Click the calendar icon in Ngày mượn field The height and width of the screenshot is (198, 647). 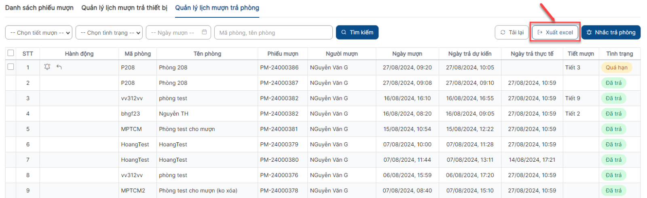(x=204, y=32)
